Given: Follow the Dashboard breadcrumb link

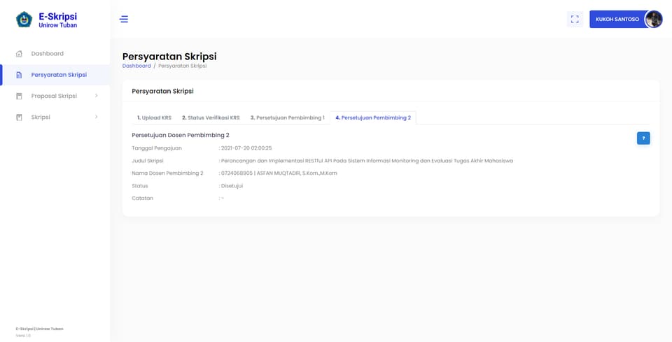Looking at the screenshot, I should pyautogui.click(x=136, y=66).
